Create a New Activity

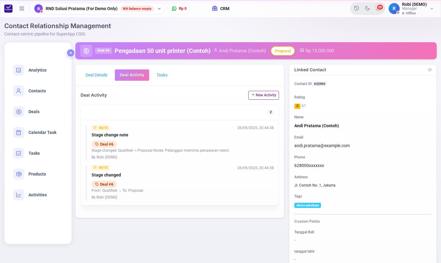(x=264, y=95)
